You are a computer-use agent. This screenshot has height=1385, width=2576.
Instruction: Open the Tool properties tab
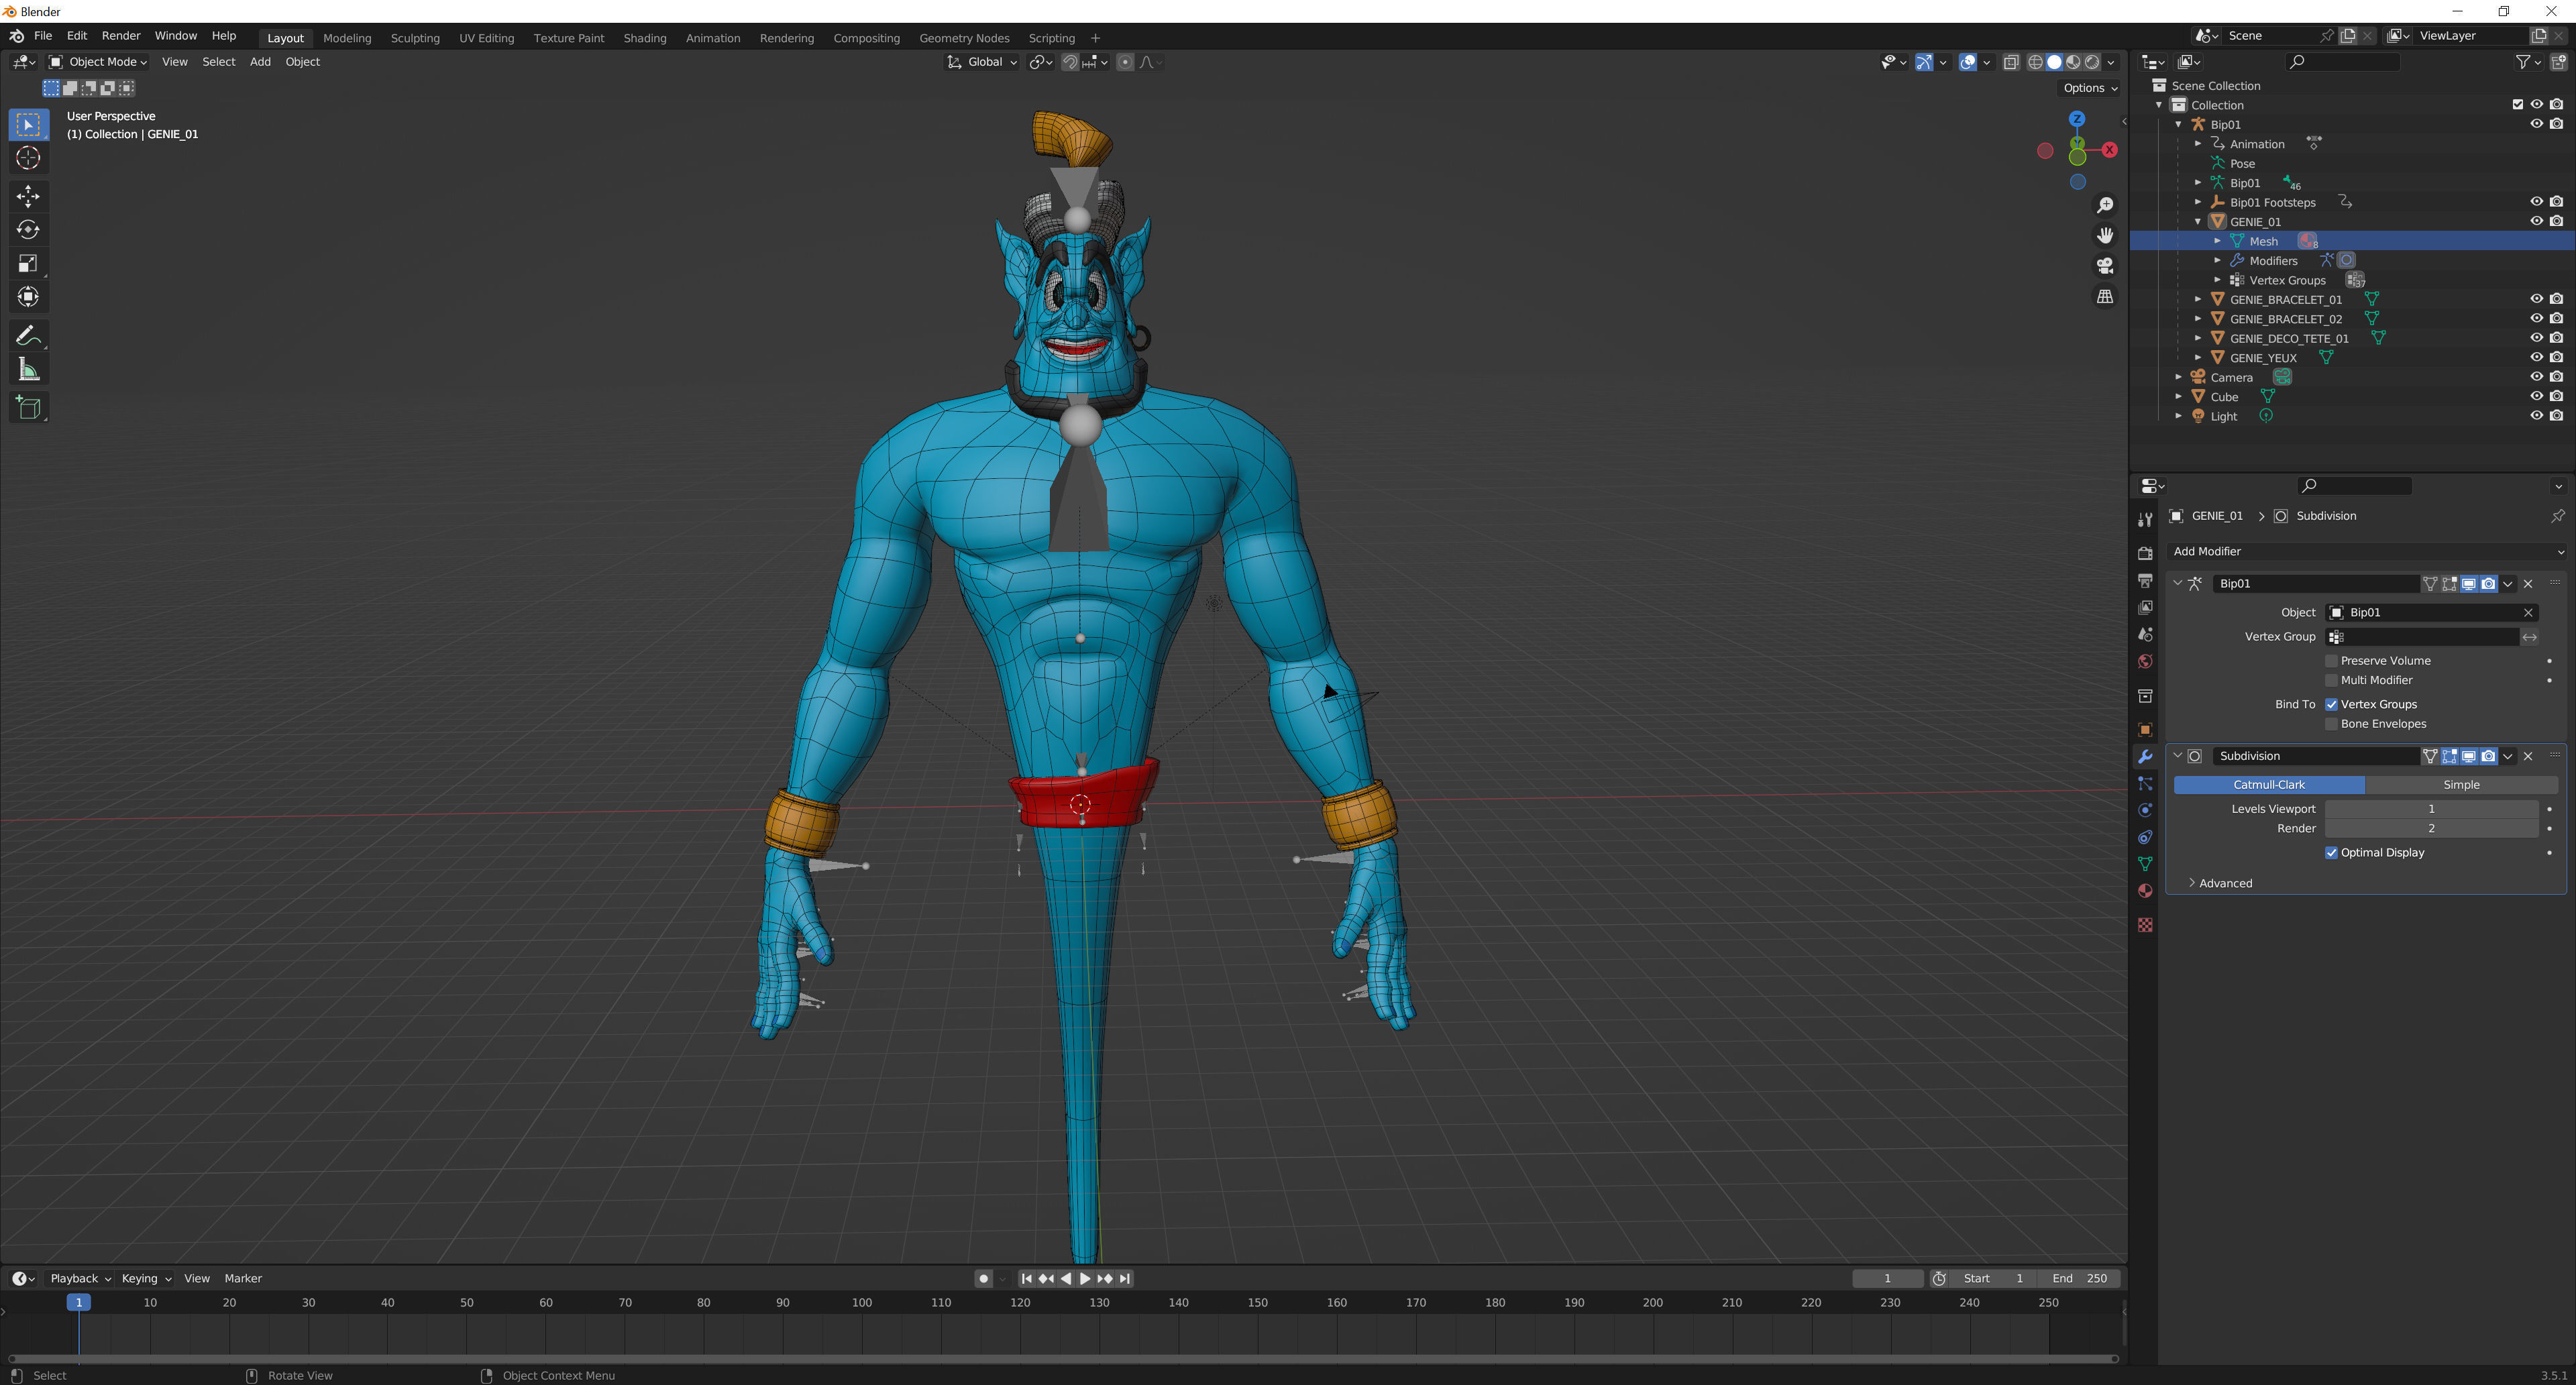(2144, 520)
